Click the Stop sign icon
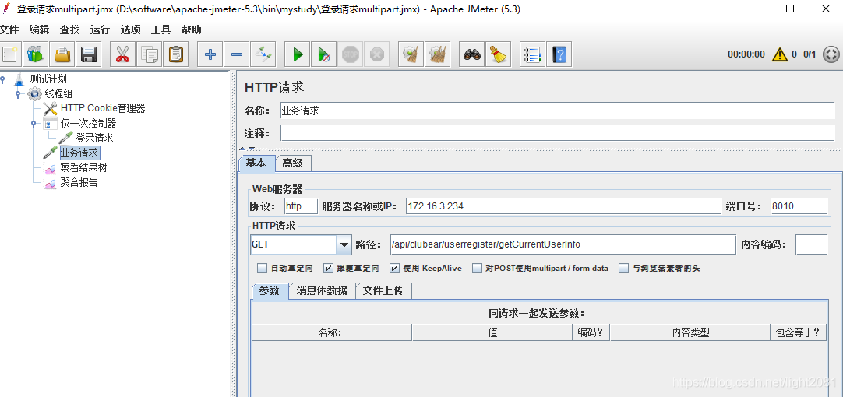This screenshot has height=397, width=843. click(x=350, y=54)
